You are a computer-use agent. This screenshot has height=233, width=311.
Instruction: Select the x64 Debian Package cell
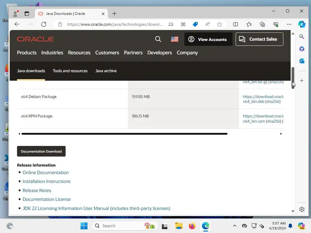[x=72, y=99]
